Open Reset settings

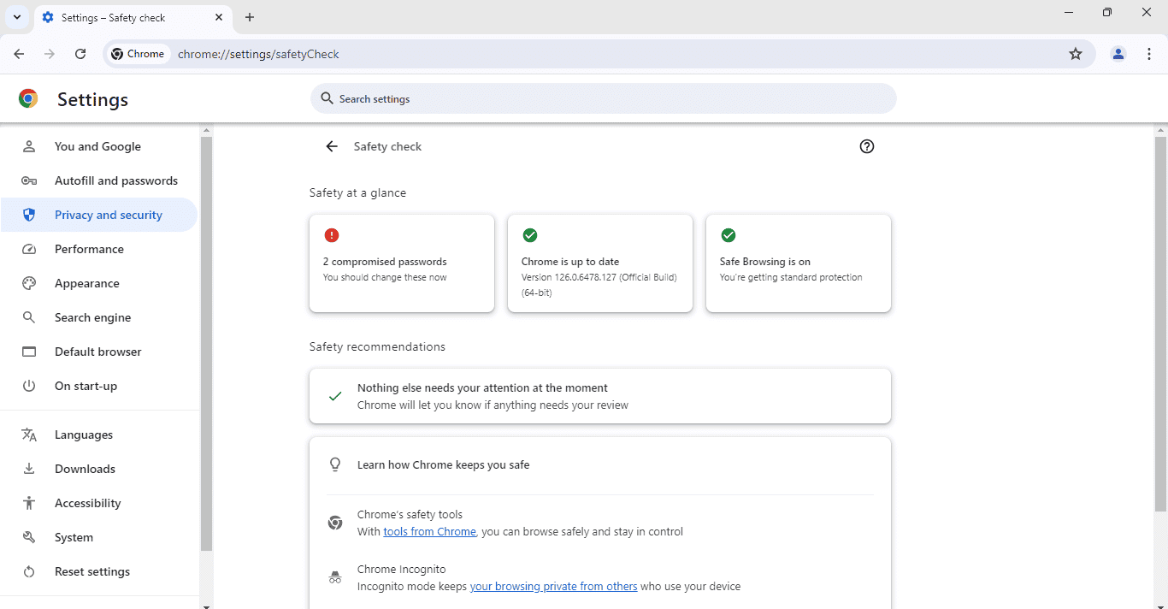point(99,571)
